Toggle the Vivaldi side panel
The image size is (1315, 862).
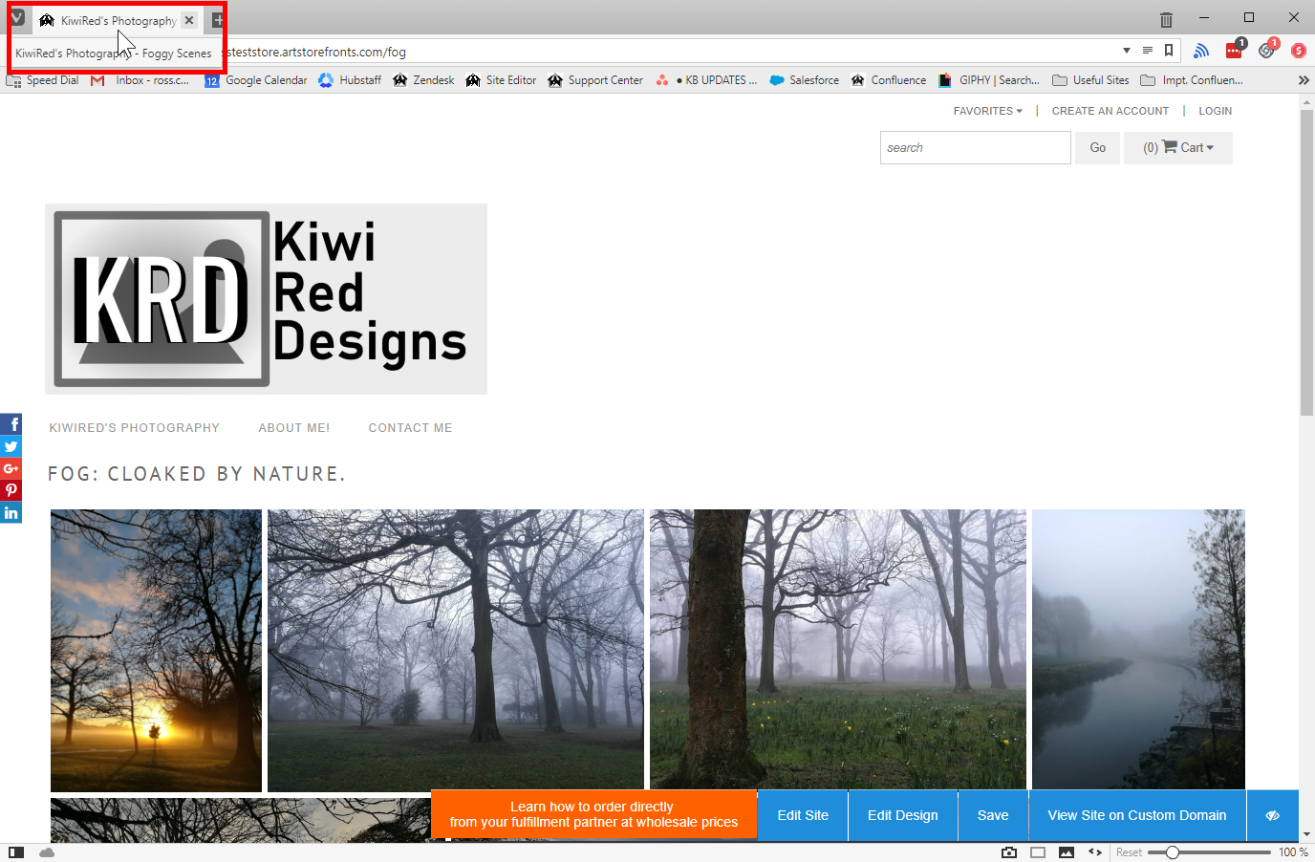[15, 852]
